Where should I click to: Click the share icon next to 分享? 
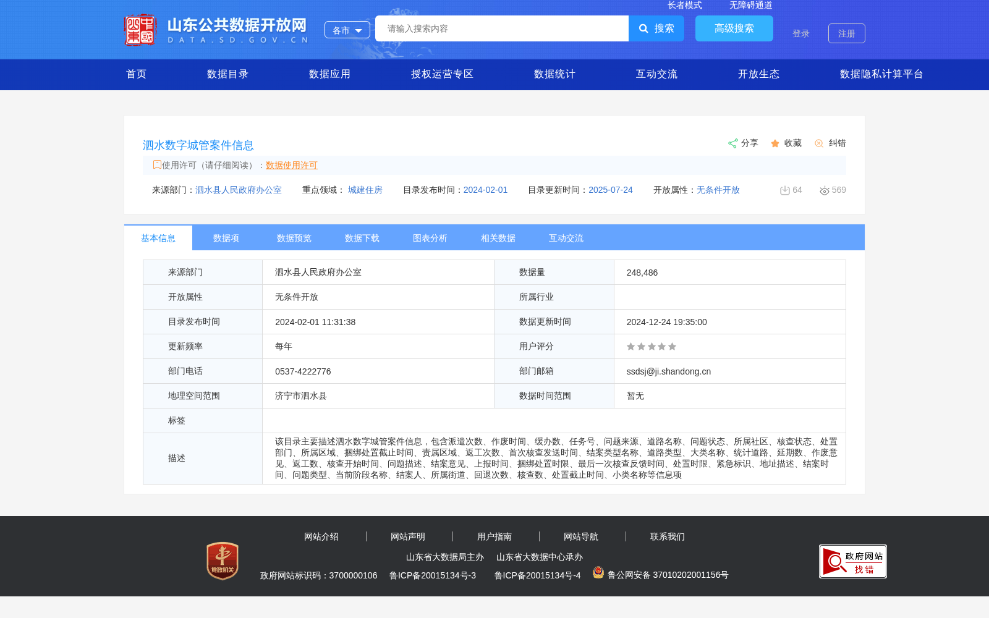point(732,143)
